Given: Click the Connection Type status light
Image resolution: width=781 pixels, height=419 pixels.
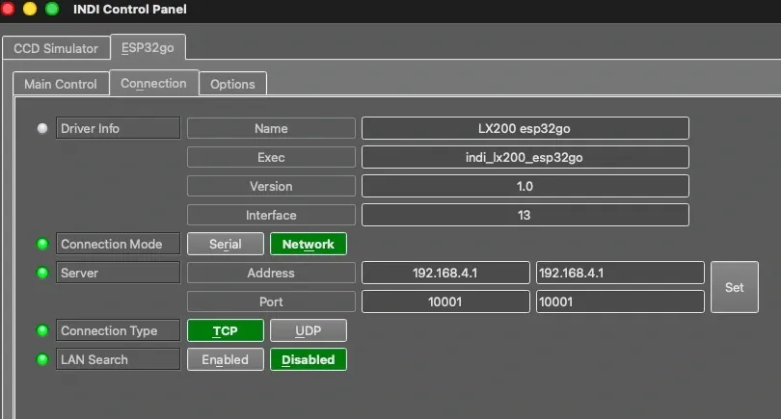Looking at the screenshot, I should (x=42, y=330).
